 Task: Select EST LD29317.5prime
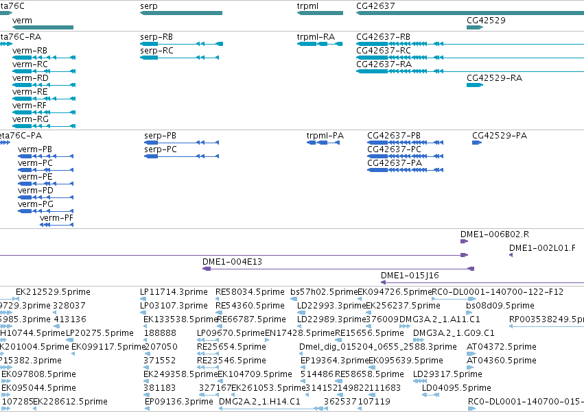[x=447, y=374]
